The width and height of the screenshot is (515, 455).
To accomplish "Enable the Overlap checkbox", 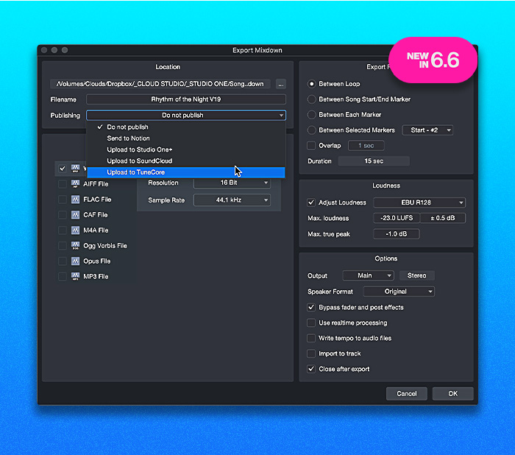I will click(311, 146).
